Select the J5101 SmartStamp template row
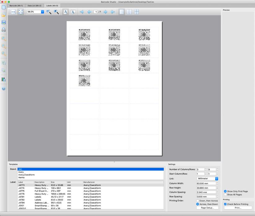The height and width of the screenshot is (216, 255). pos(91,205)
